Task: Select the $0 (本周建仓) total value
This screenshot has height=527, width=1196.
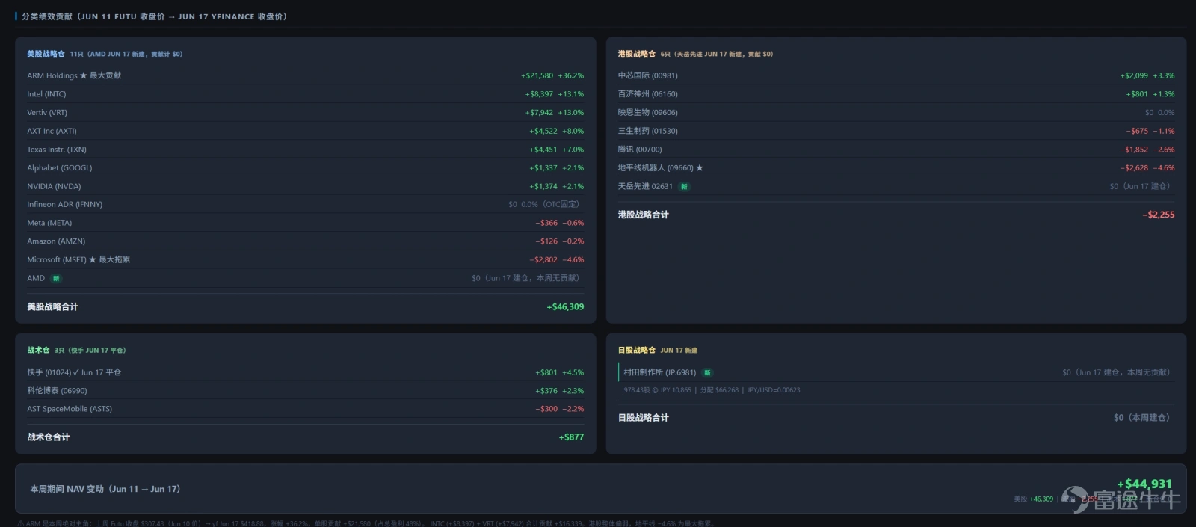Action: pyautogui.click(x=1141, y=418)
